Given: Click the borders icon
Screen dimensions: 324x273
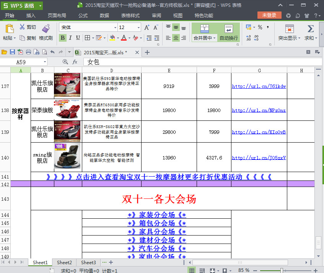Looking at the screenshot, I should [x=87, y=38].
